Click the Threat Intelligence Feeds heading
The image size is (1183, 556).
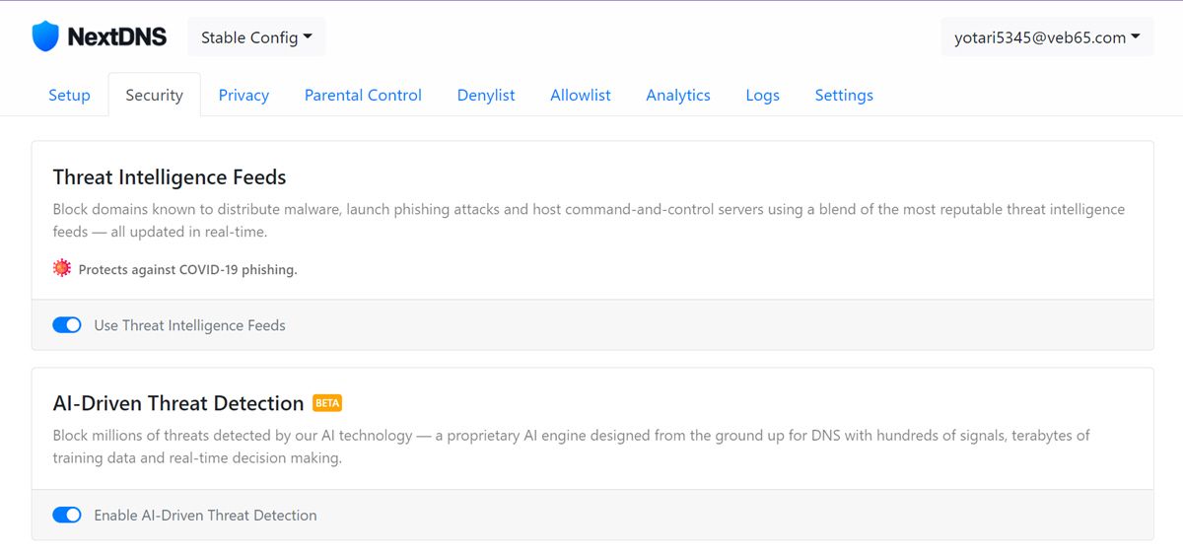170,177
